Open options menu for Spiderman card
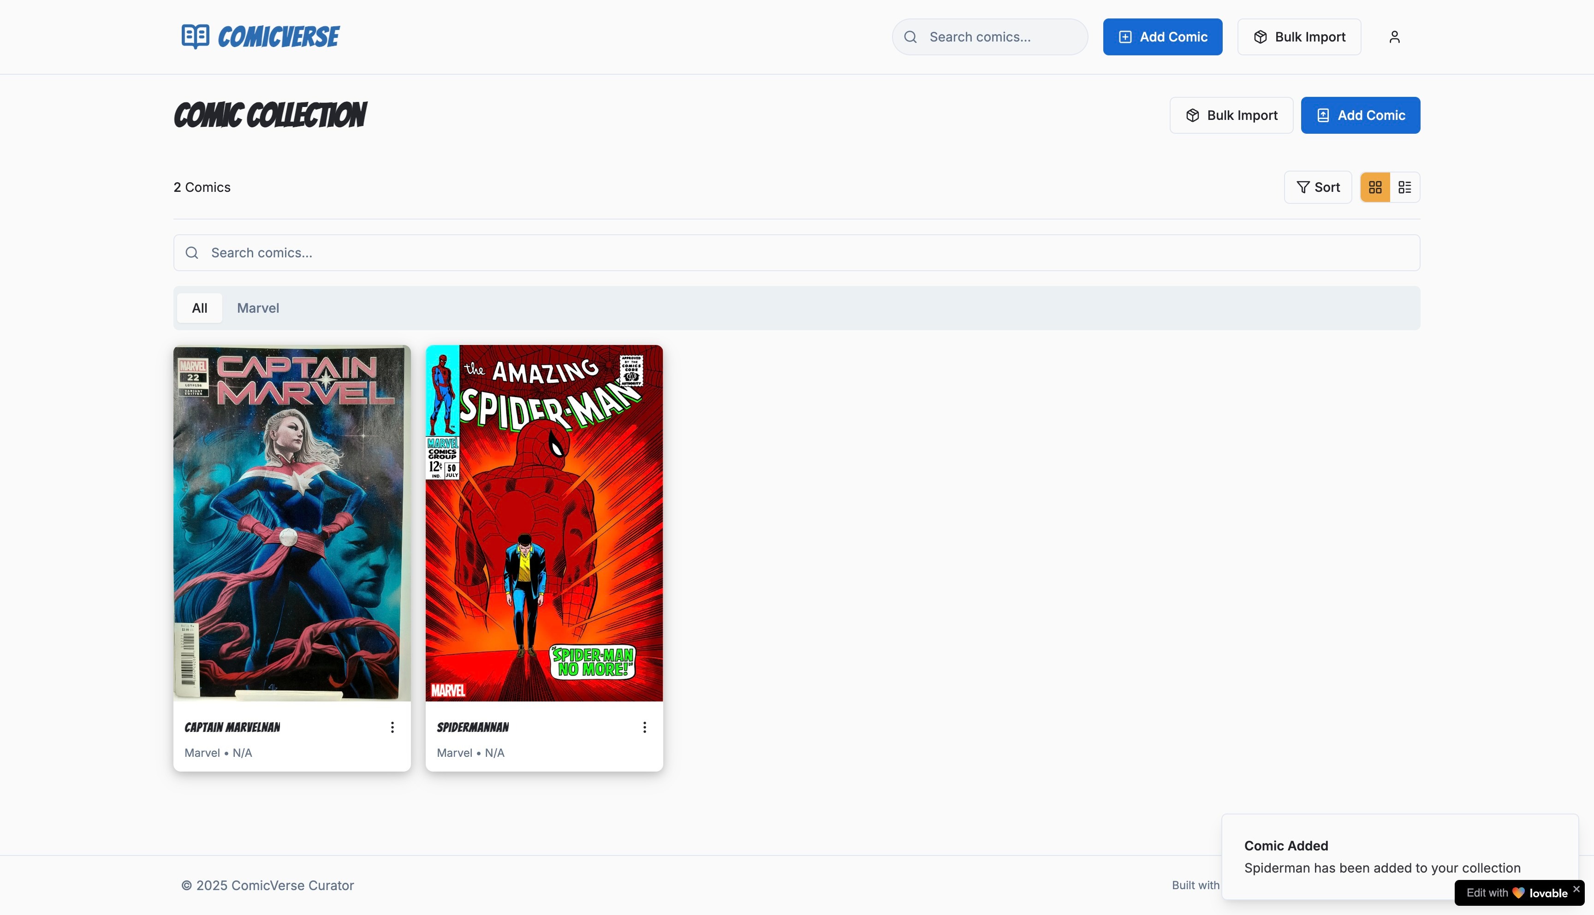This screenshot has width=1594, height=915. pos(644,727)
